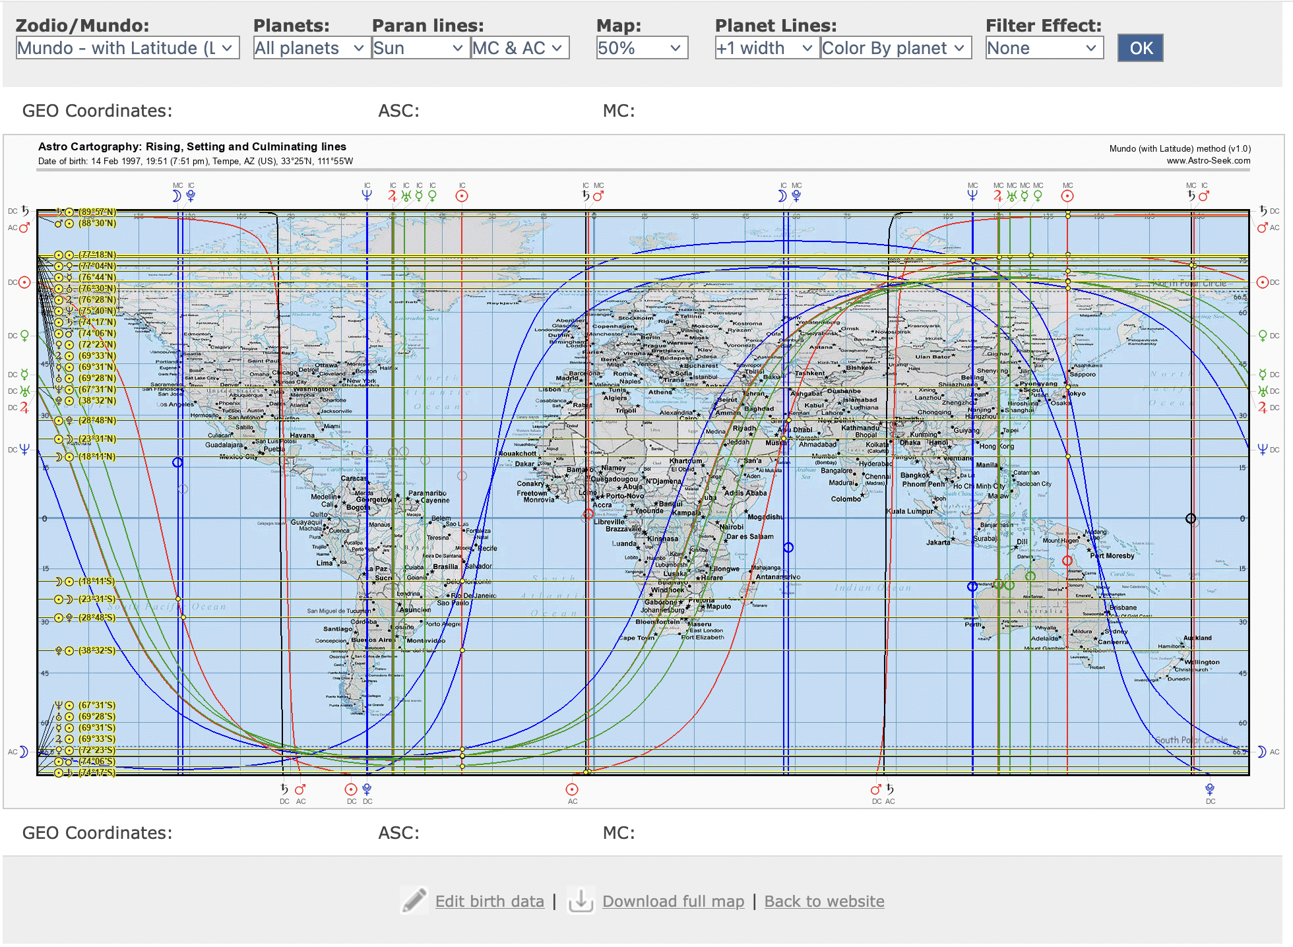Click the red Jupiter DC symbol at right edge
This screenshot has width=1293, height=947.
(1262, 408)
